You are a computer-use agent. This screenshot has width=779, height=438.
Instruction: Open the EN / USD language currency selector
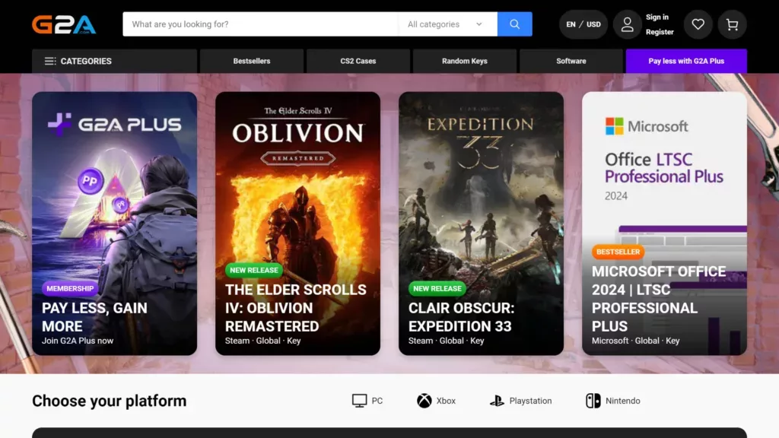[583, 24]
